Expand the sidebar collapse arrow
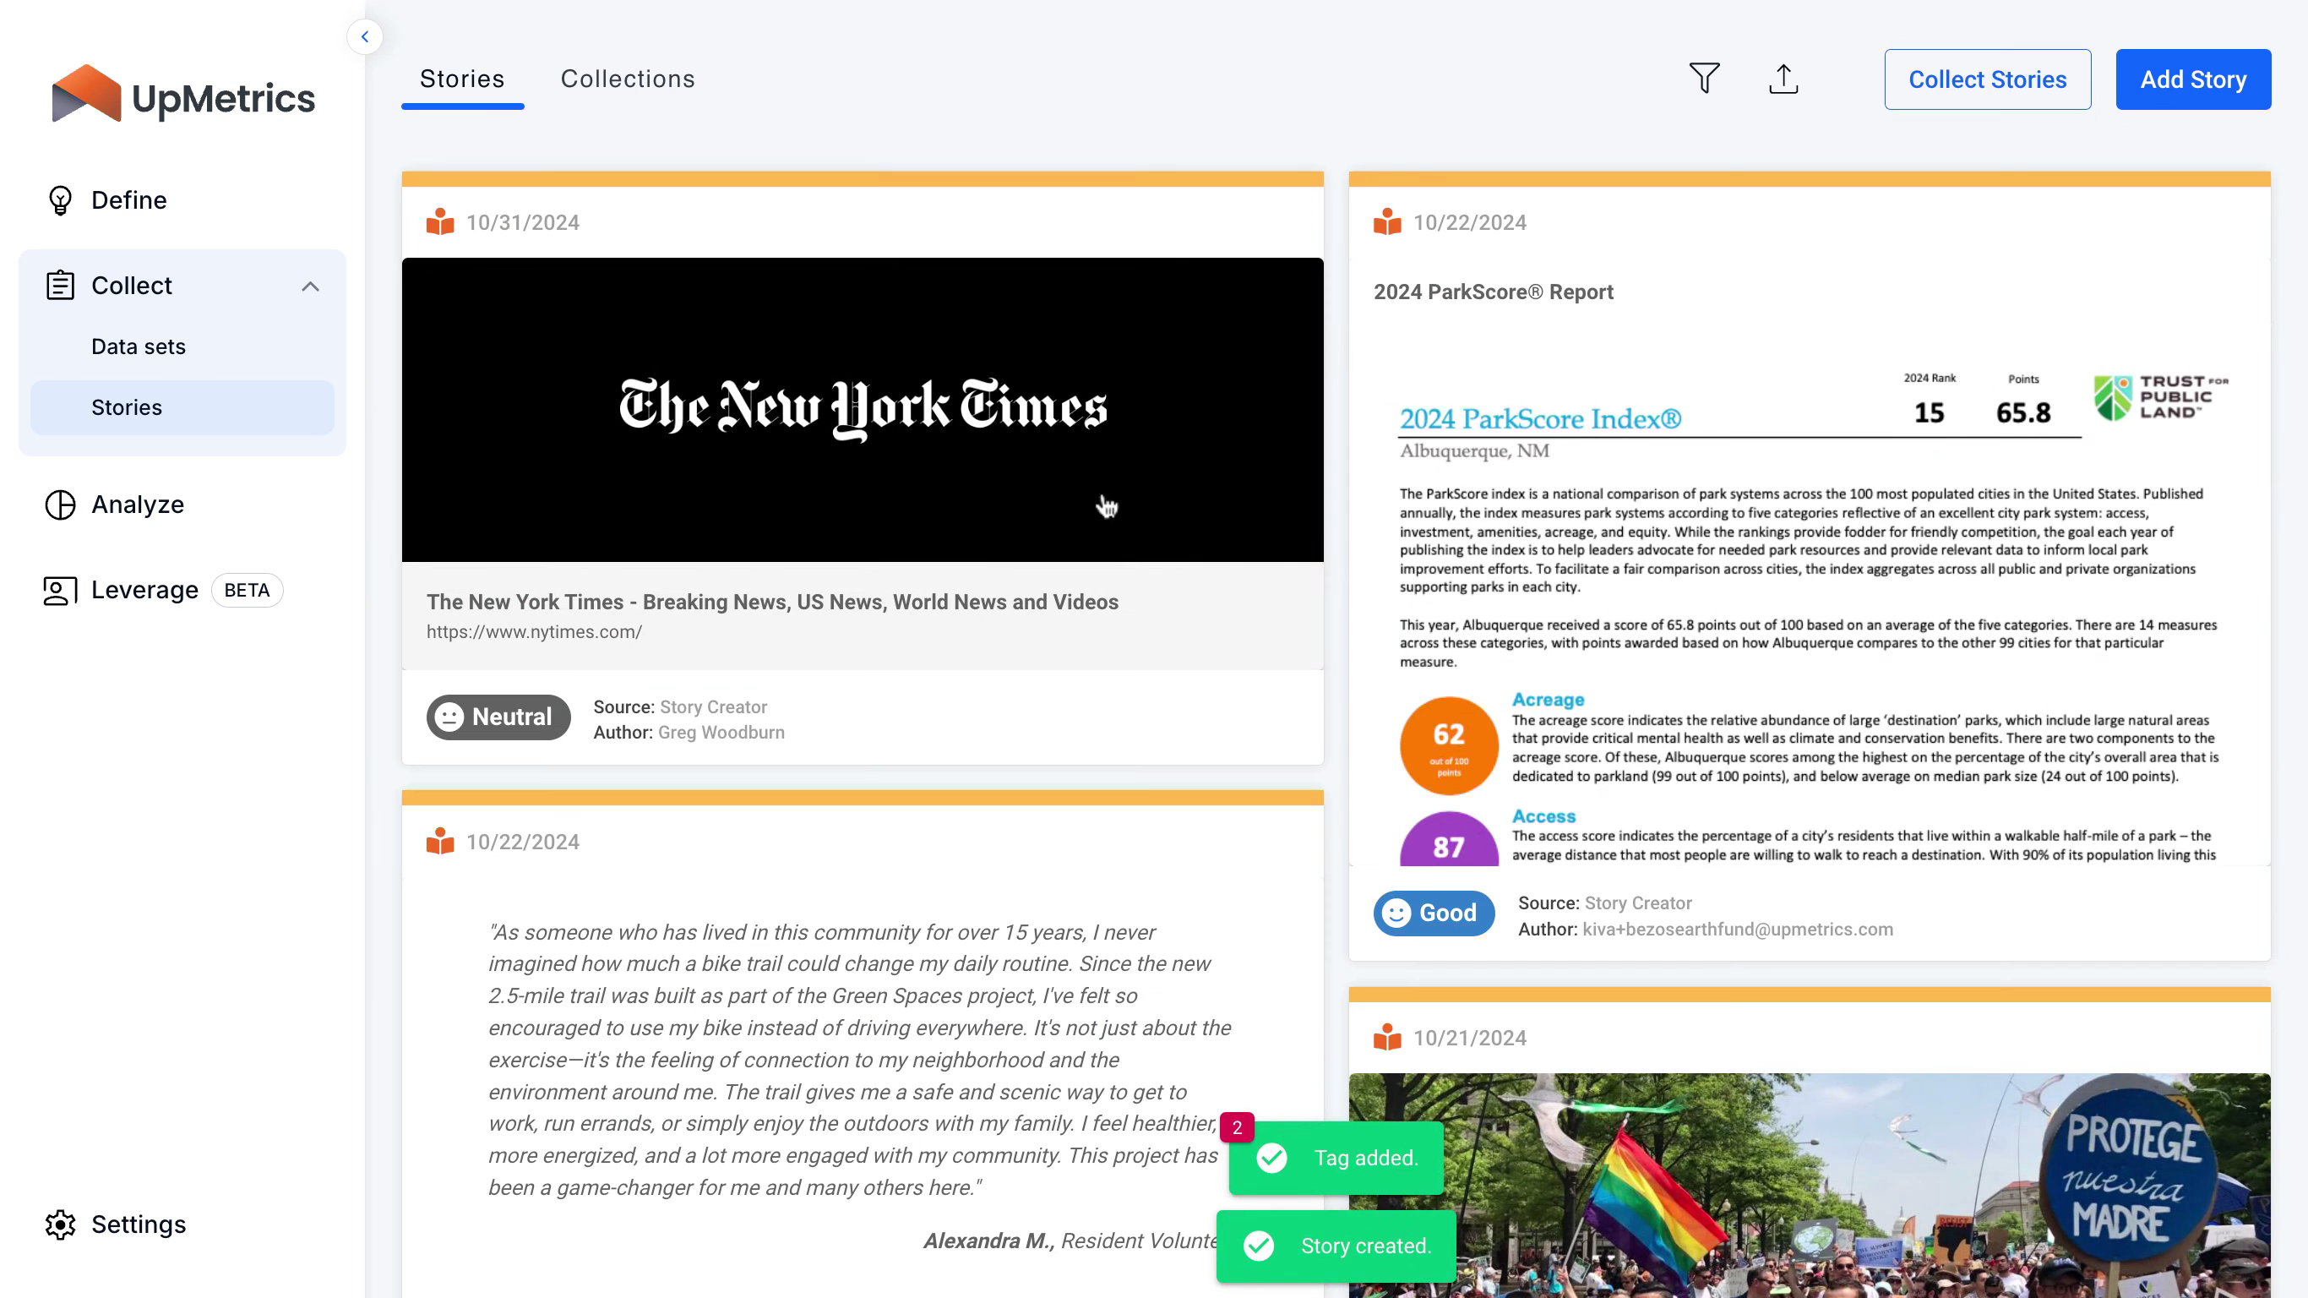Viewport: 2308px width, 1298px height. tap(365, 36)
